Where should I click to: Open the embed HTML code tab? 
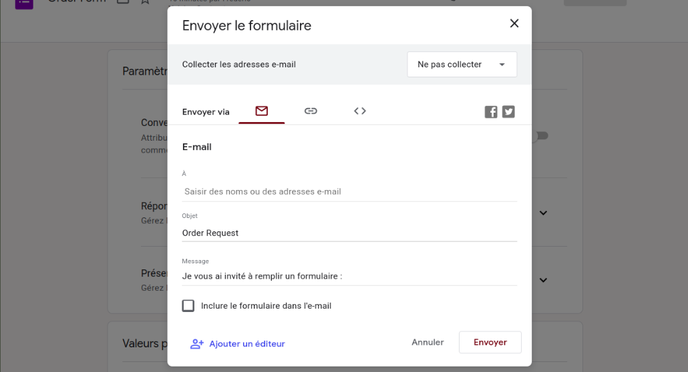[x=360, y=111]
